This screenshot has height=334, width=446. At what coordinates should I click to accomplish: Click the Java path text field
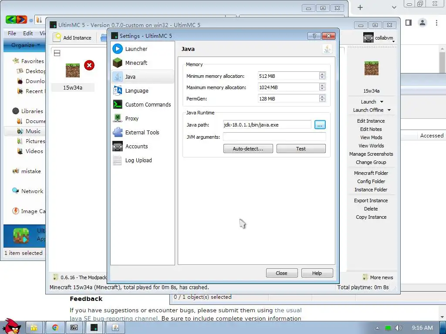pos(267,125)
